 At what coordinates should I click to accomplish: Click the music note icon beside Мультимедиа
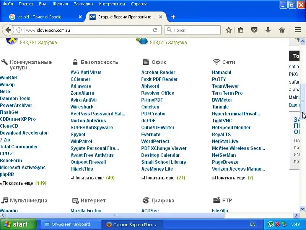pos(5,200)
